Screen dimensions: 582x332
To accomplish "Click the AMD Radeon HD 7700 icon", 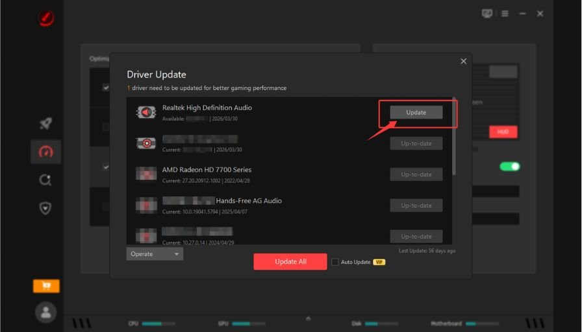I will click(x=146, y=174).
